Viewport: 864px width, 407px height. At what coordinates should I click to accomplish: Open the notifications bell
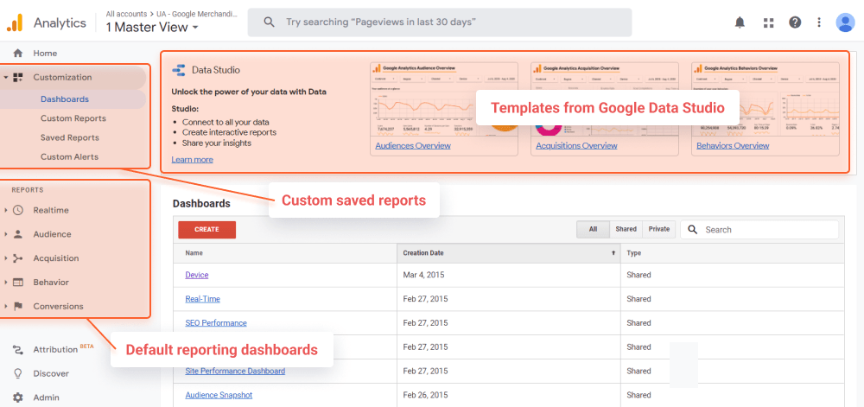coord(740,22)
